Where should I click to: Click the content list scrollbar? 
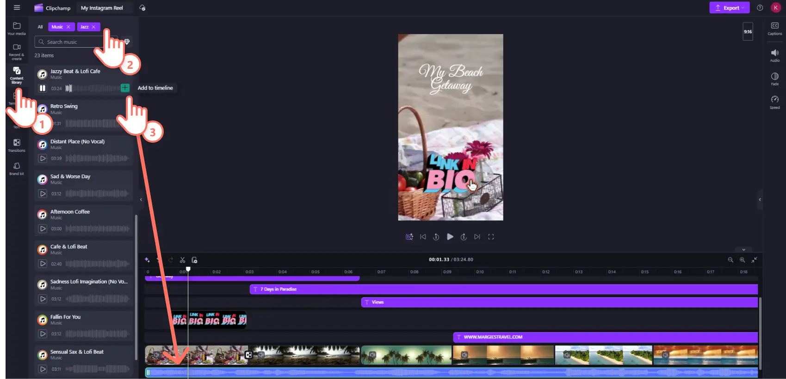(136, 286)
